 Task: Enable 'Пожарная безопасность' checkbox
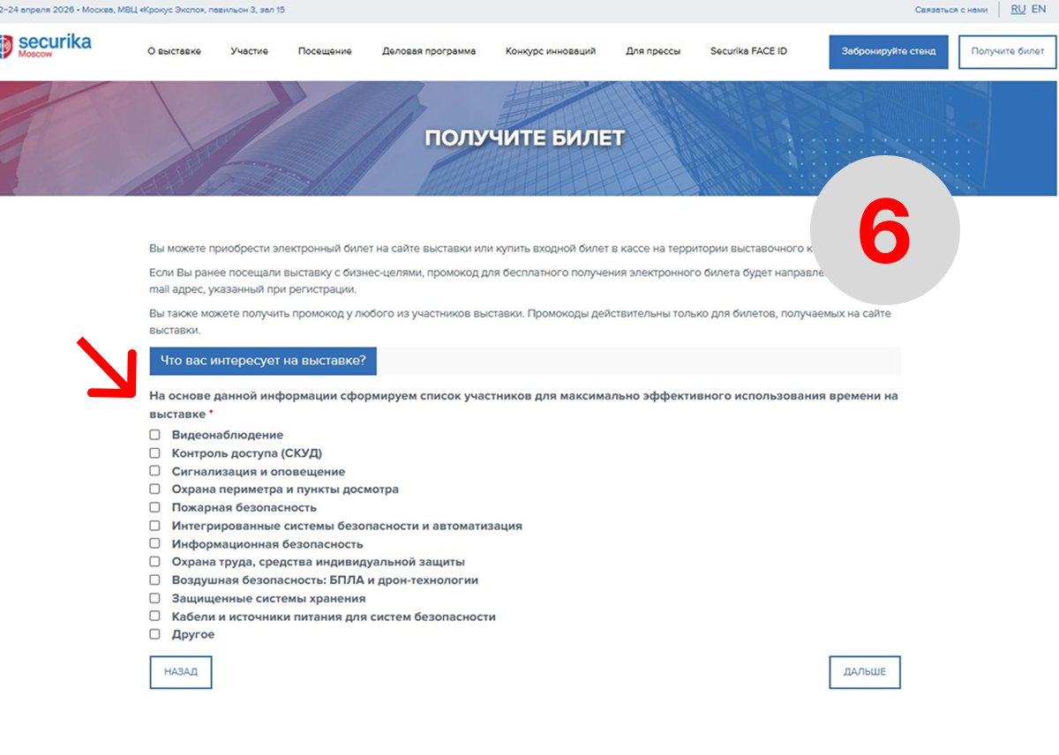click(155, 507)
